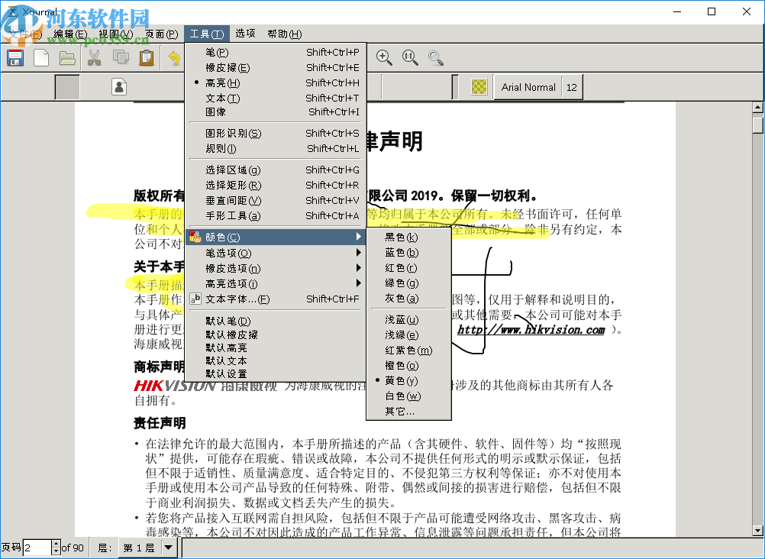
Task: Set zoom to 100% with the 1:1 icon
Action: 410,57
